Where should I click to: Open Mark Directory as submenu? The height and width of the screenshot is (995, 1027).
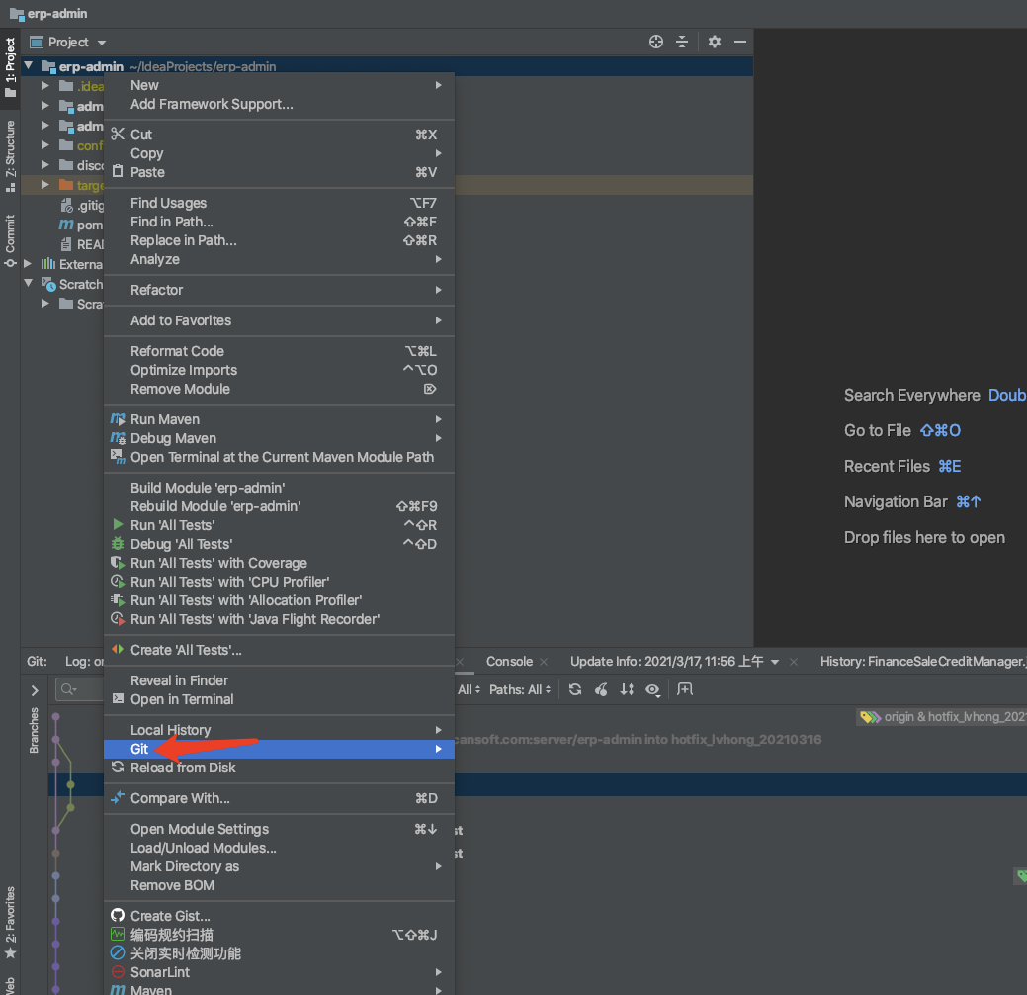279,866
